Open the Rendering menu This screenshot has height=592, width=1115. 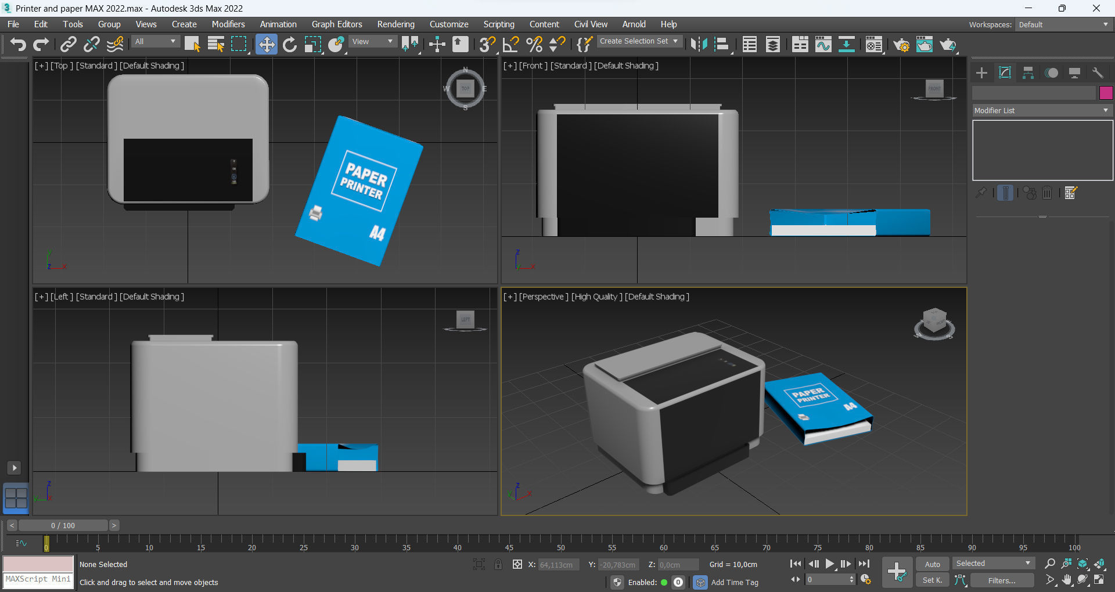click(396, 24)
